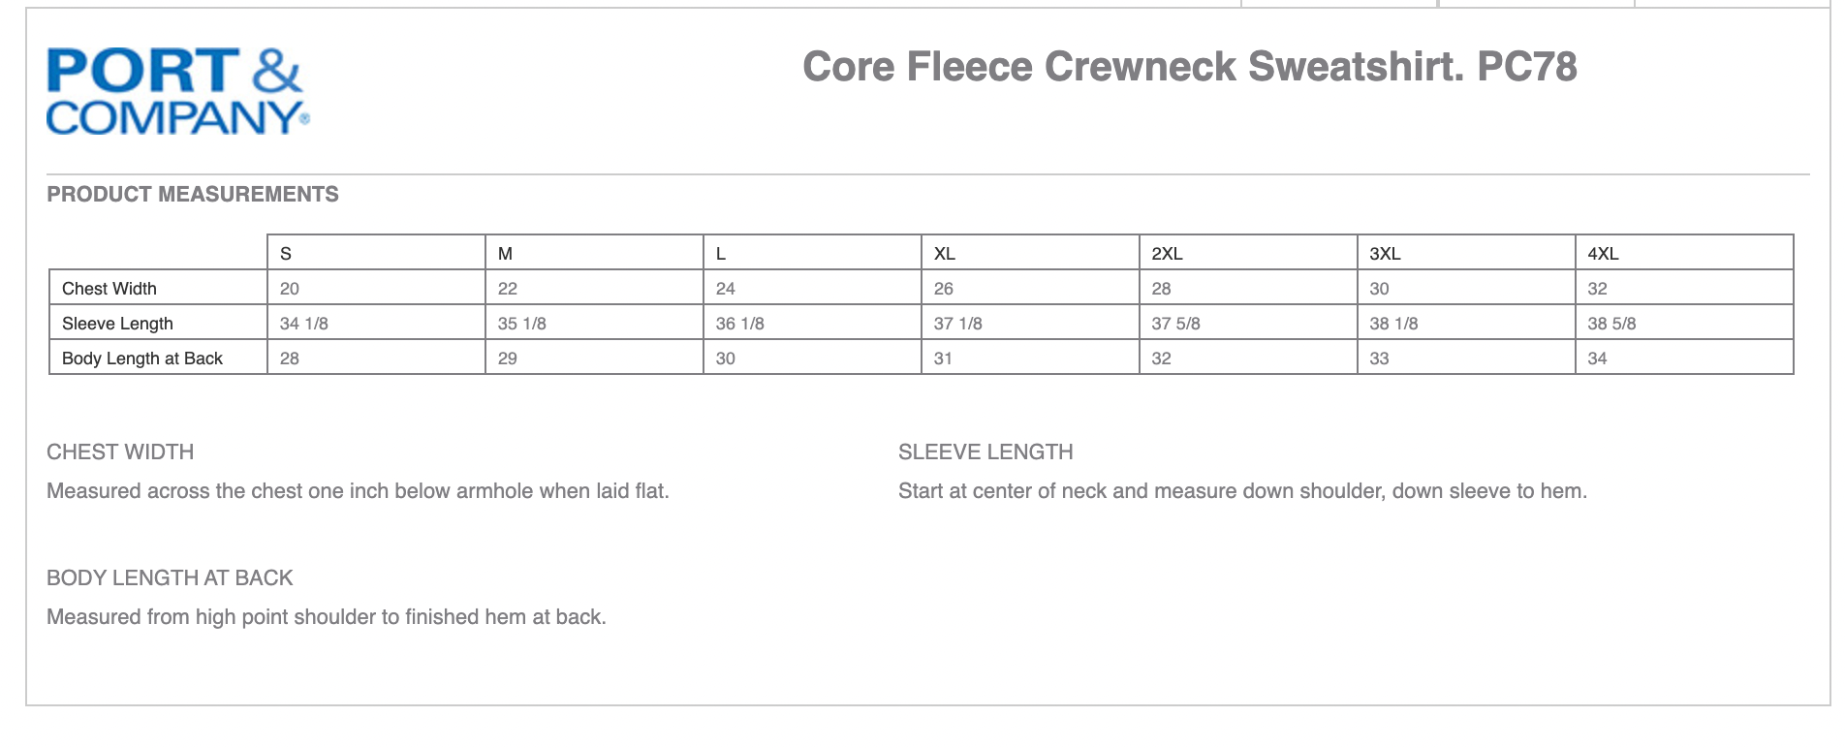The height and width of the screenshot is (748, 1845).
Task: Click the SLEEVE LENGTH description heading
Action: (x=985, y=452)
